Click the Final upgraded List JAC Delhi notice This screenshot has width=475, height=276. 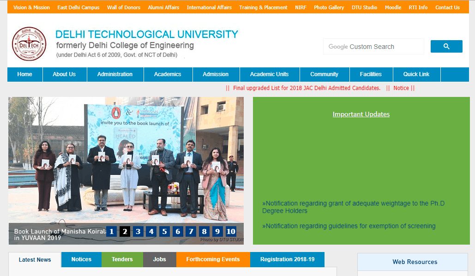(307, 88)
